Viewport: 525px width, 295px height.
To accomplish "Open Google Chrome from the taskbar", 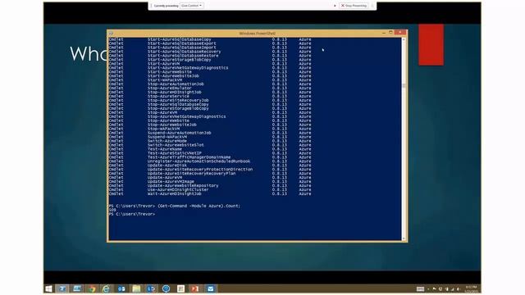I will tap(92, 288).
